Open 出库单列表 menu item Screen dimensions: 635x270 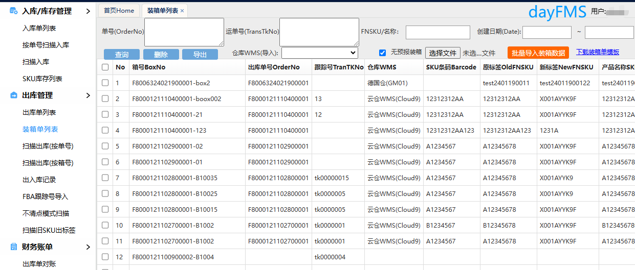coord(39,112)
